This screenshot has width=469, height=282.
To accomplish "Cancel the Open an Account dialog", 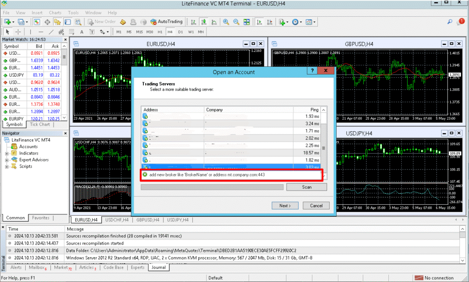I will pyautogui.click(x=316, y=206).
